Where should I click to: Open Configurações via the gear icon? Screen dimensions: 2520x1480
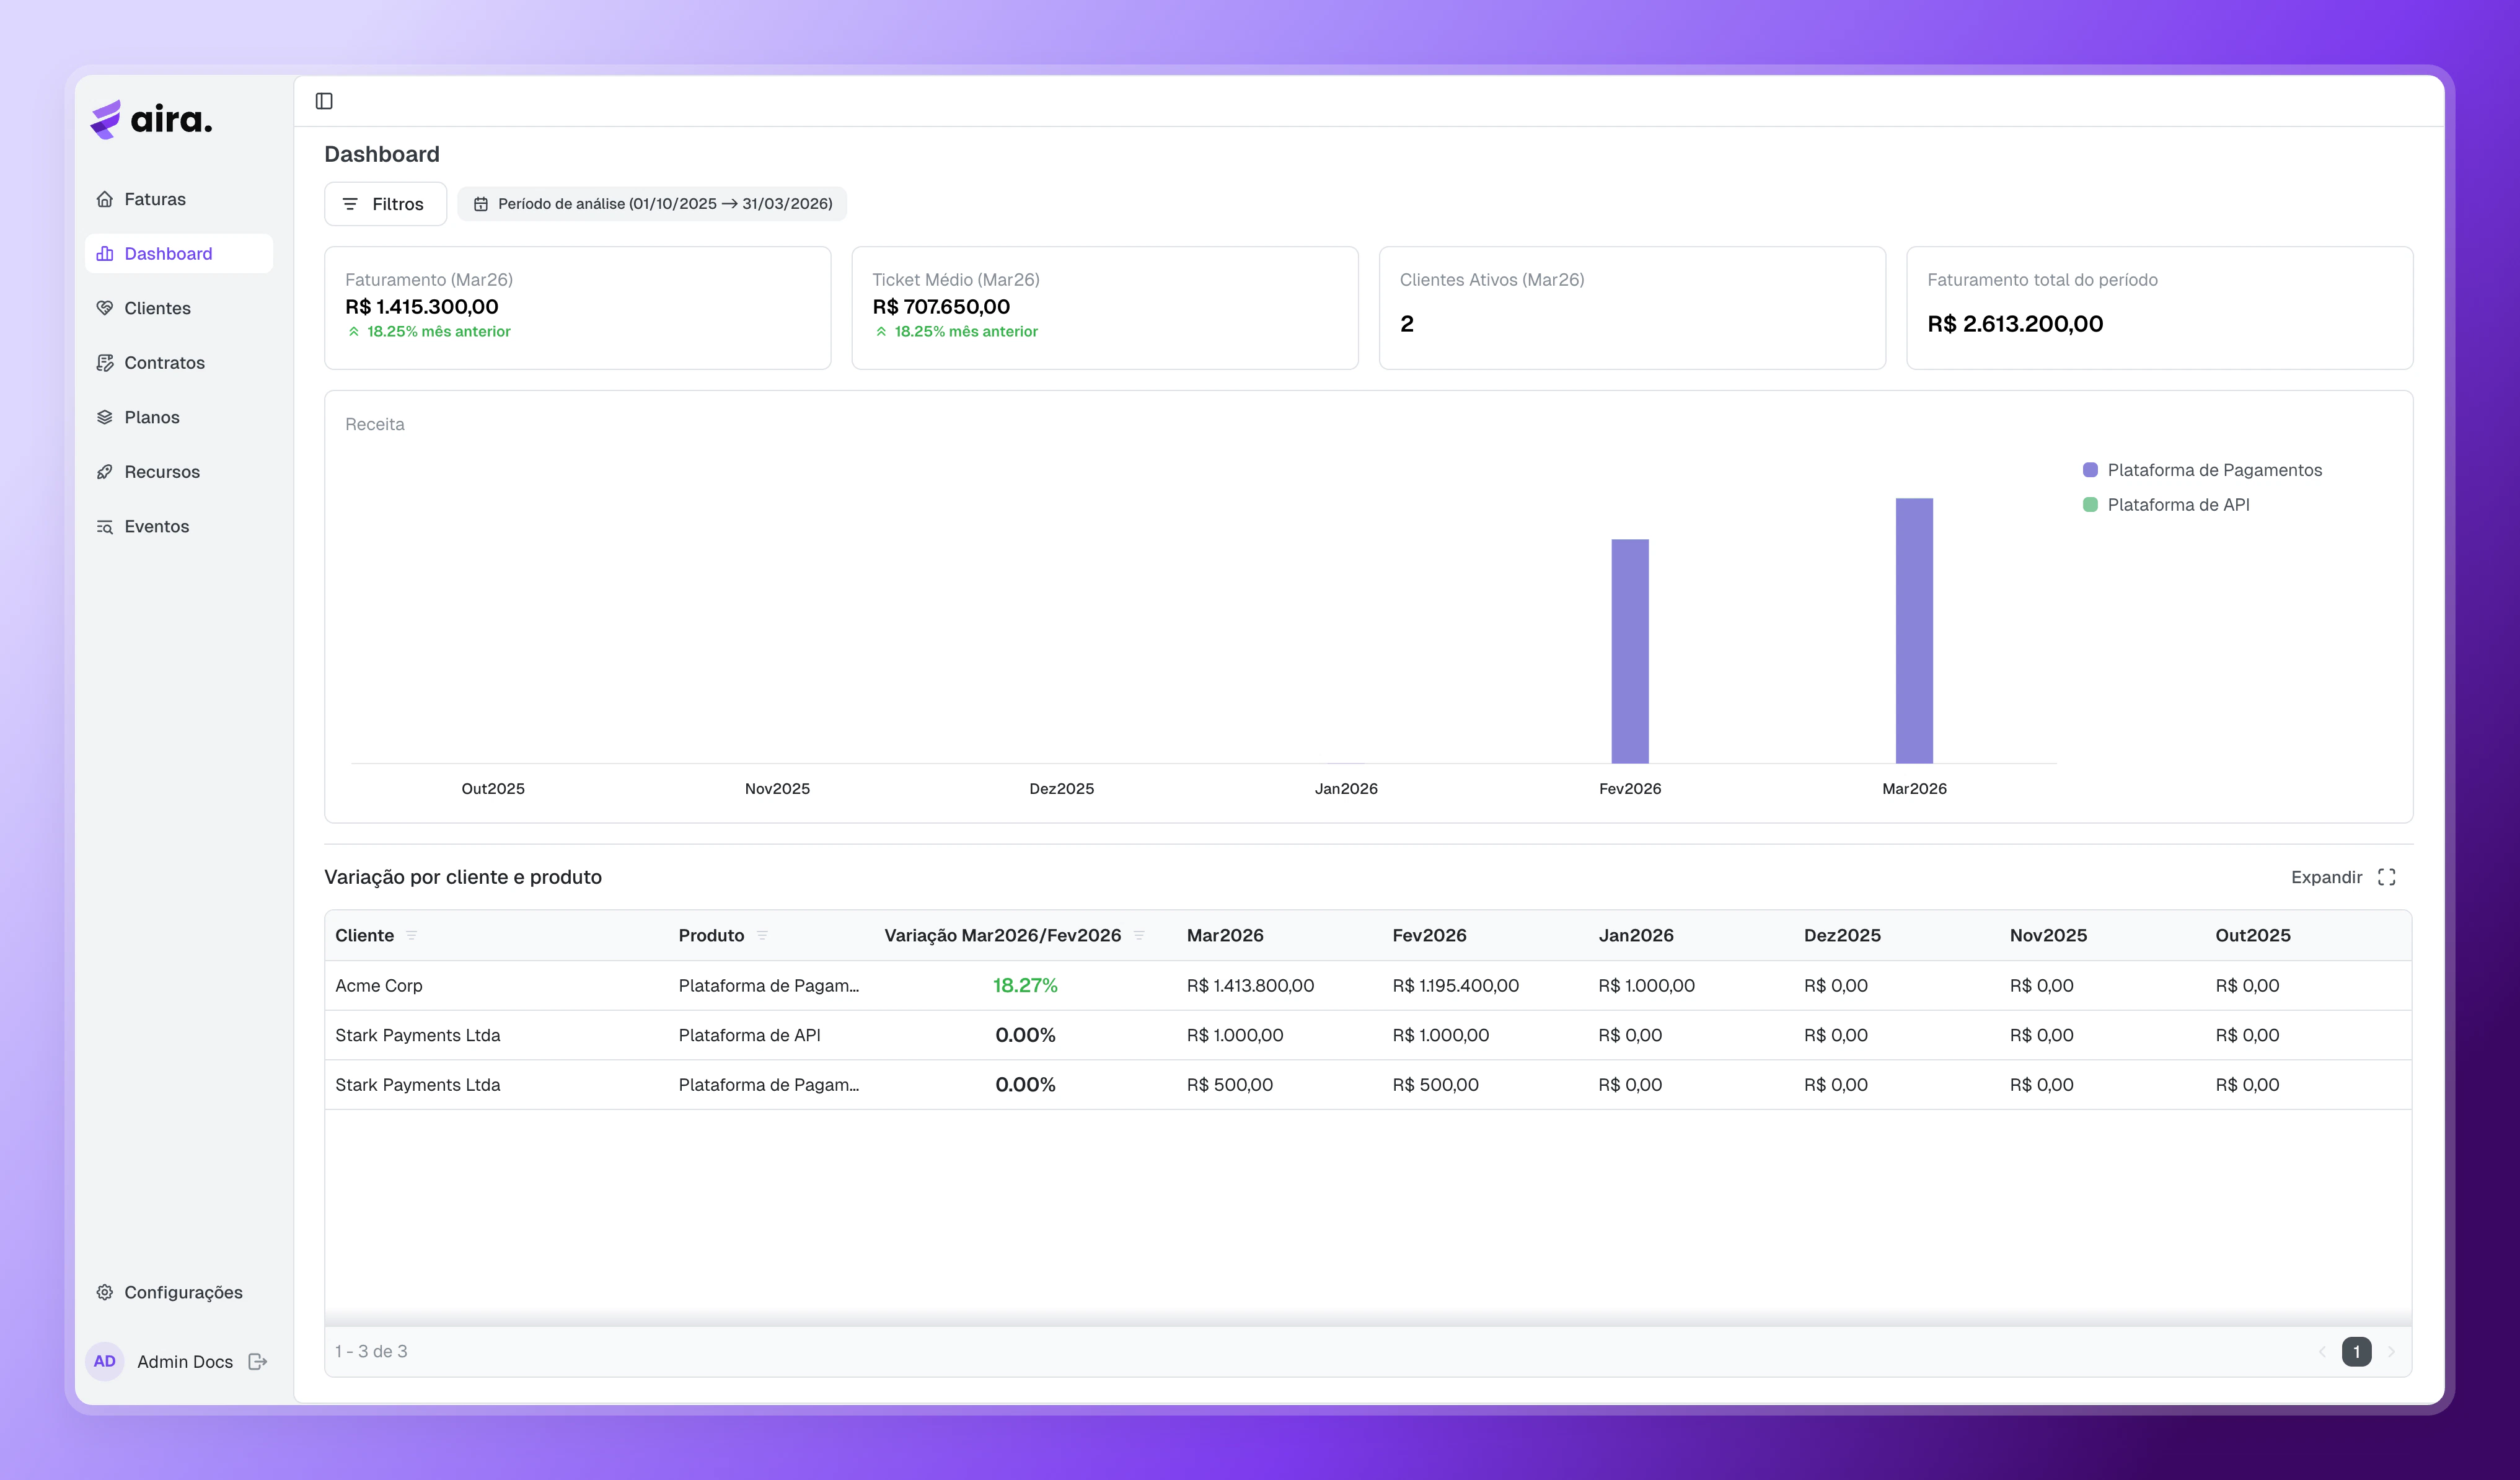coord(106,1292)
